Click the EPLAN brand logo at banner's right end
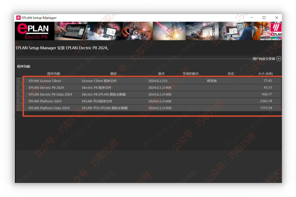This screenshot has width=296, height=197. click(x=276, y=31)
